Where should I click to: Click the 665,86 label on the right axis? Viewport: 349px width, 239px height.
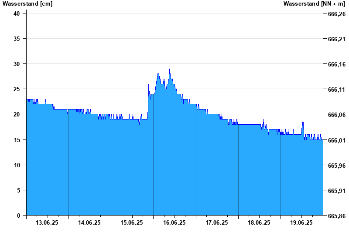click(336, 216)
